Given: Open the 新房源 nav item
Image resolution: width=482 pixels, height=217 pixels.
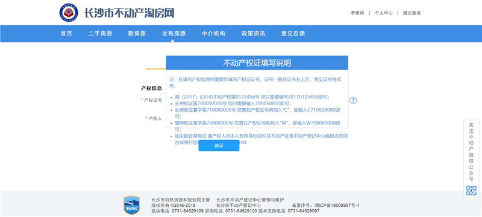Looking at the screenshot, I should tap(137, 34).
